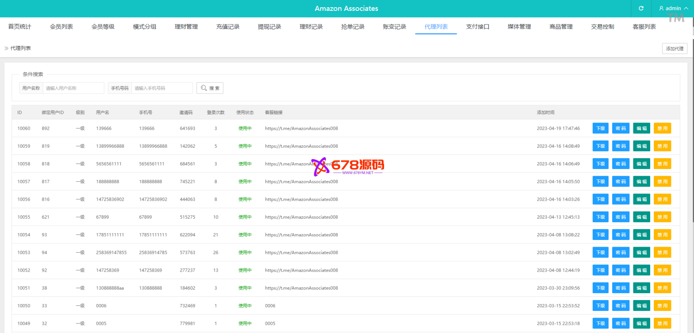The height and width of the screenshot is (333, 694).
Task: Open the 会员列表 tab
Action: 61,27
